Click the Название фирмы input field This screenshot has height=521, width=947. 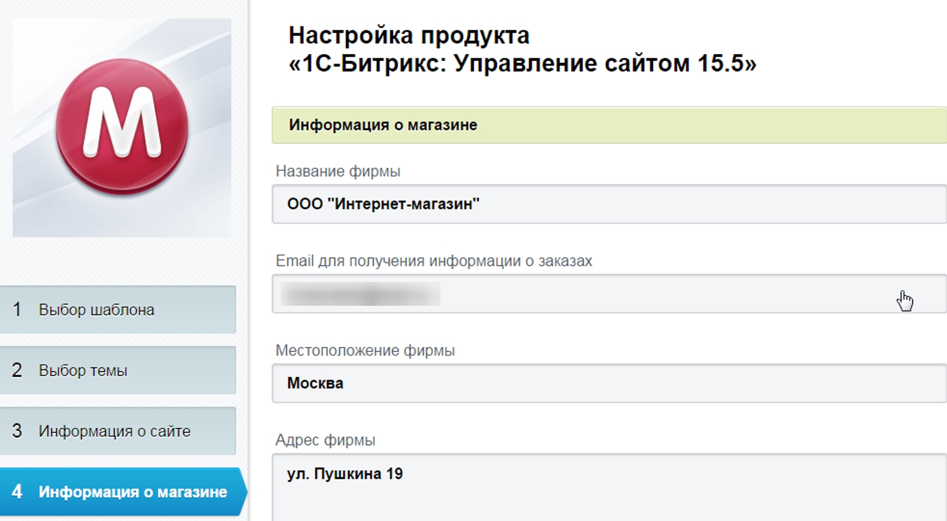click(x=609, y=204)
